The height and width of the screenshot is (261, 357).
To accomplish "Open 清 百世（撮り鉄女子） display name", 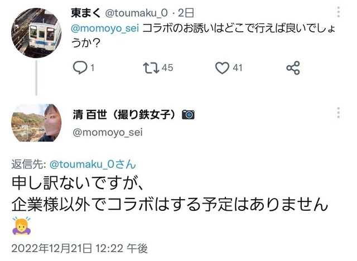I will [x=124, y=114].
